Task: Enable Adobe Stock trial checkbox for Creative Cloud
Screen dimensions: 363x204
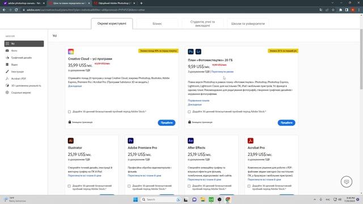Action: coord(69,112)
